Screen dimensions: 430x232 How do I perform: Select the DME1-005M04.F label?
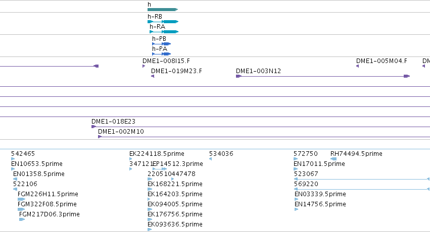(x=381, y=61)
